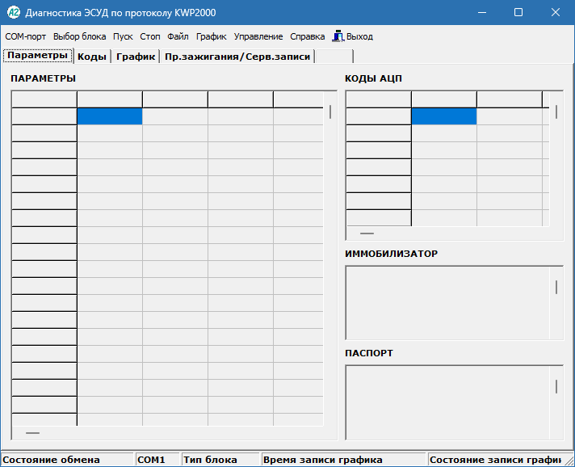Click Состояние записи графика status panel

(495, 460)
